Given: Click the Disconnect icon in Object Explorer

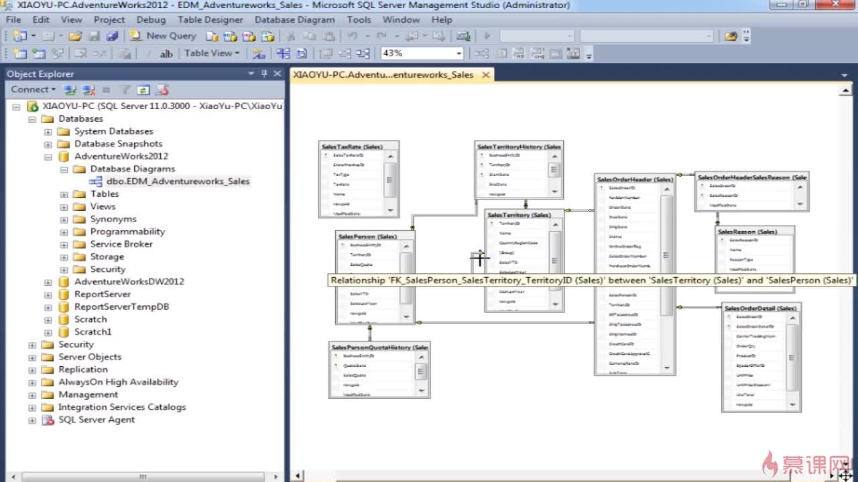Looking at the screenshot, I should [x=88, y=90].
